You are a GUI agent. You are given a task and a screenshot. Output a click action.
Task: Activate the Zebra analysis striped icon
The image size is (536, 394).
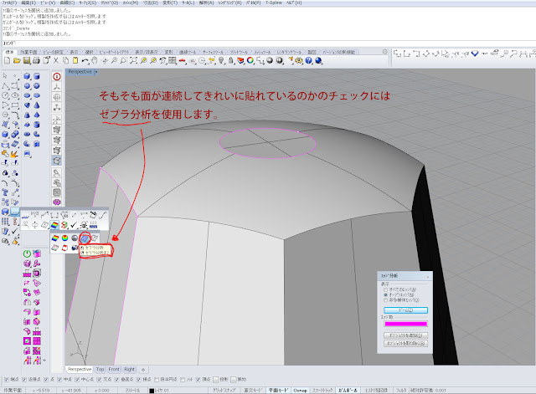tap(85, 238)
